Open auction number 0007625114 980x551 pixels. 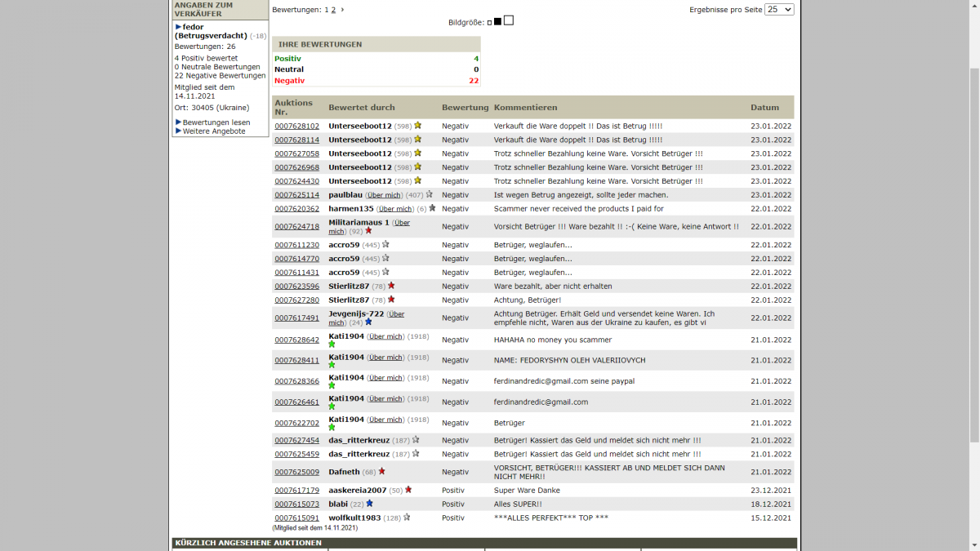[x=296, y=195]
